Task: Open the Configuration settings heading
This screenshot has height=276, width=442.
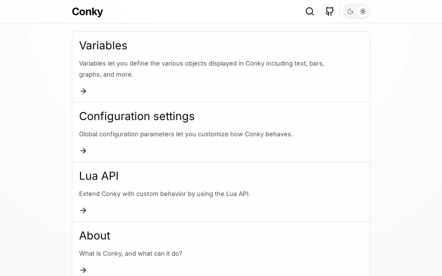Action: point(137,116)
